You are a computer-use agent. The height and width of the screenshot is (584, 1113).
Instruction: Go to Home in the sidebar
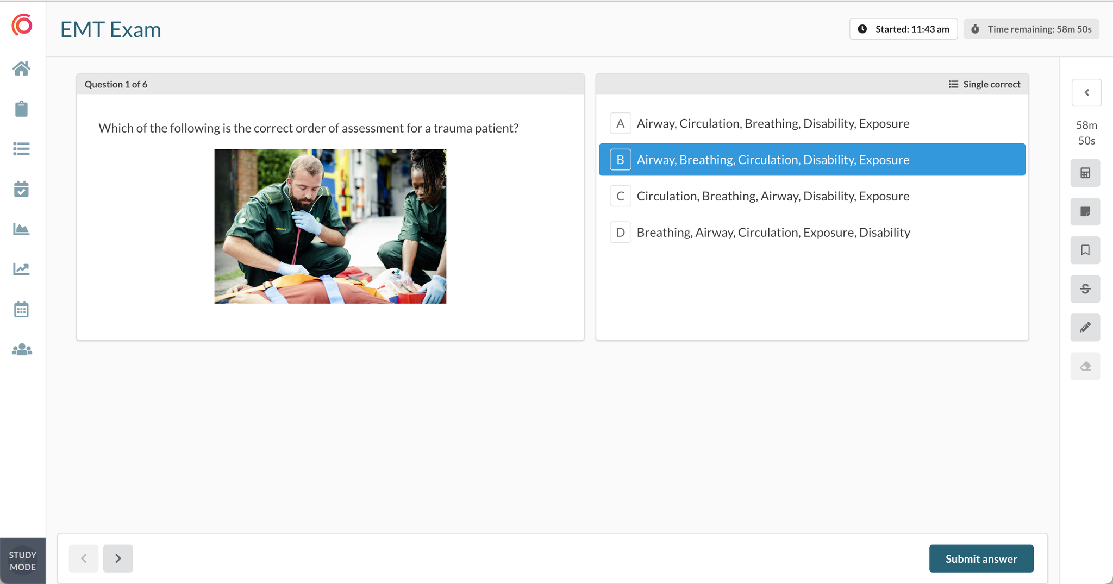(22, 68)
